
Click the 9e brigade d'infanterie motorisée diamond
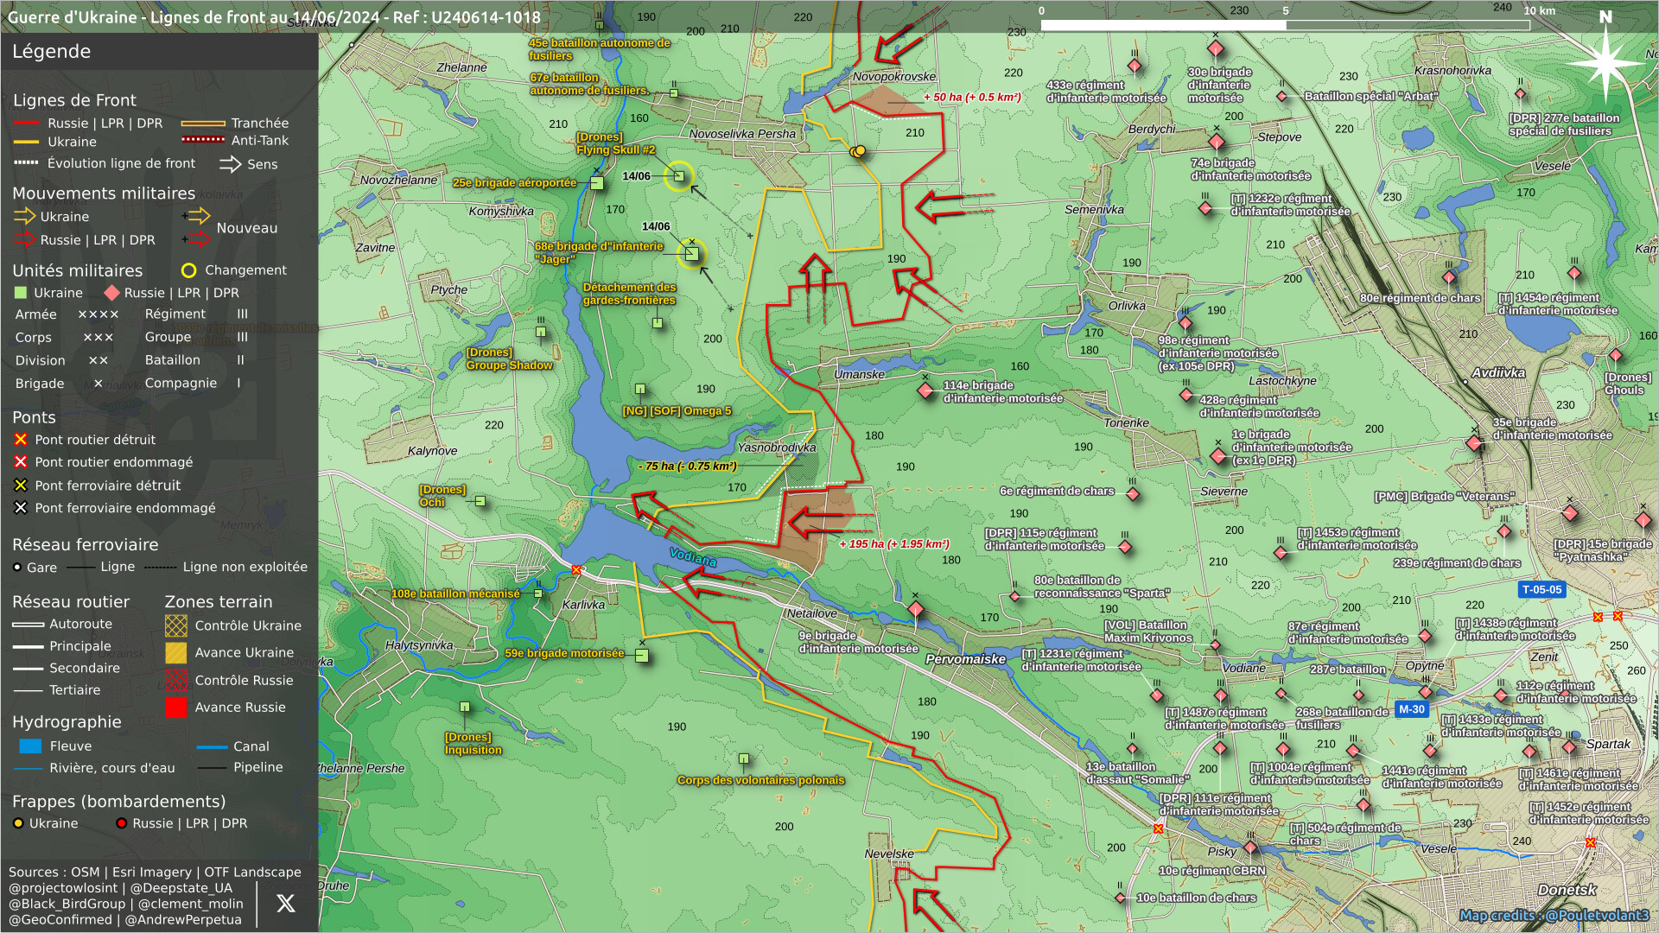pyautogui.click(x=916, y=610)
